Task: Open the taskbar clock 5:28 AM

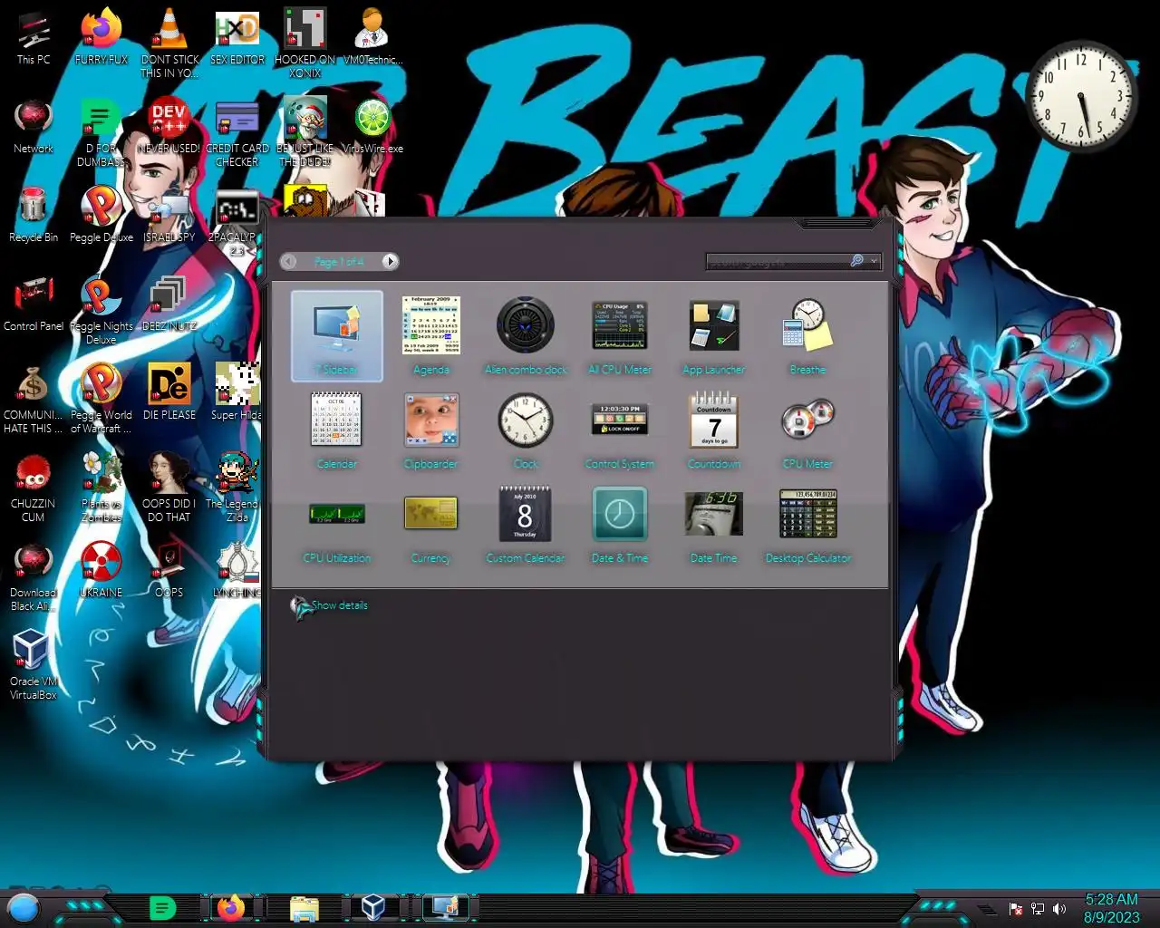Action: 1112,908
